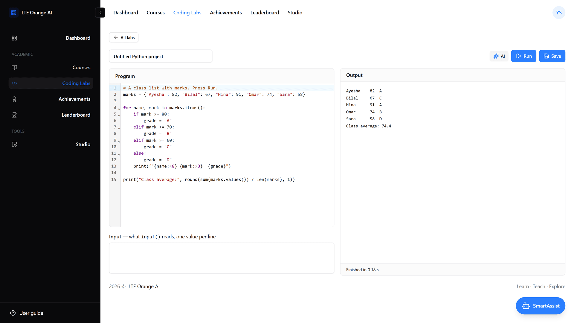
Task: Open the AI assistant button
Action: pos(499,56)
